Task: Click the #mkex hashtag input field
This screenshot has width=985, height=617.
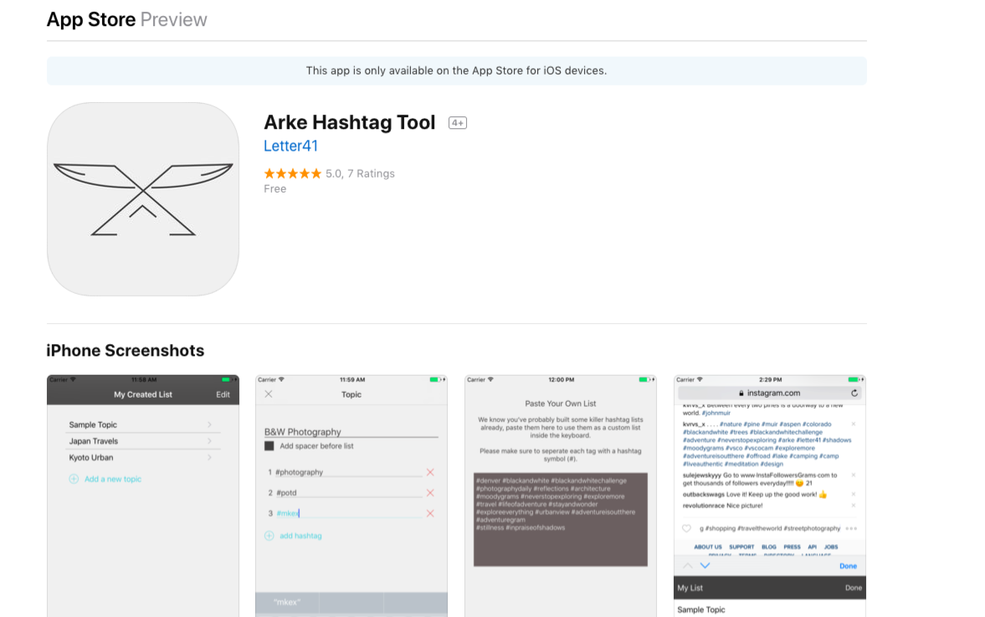Action: 349,513
